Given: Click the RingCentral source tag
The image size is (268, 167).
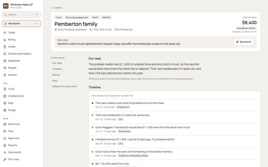Looking at the screenshot, I should point(123,107).
